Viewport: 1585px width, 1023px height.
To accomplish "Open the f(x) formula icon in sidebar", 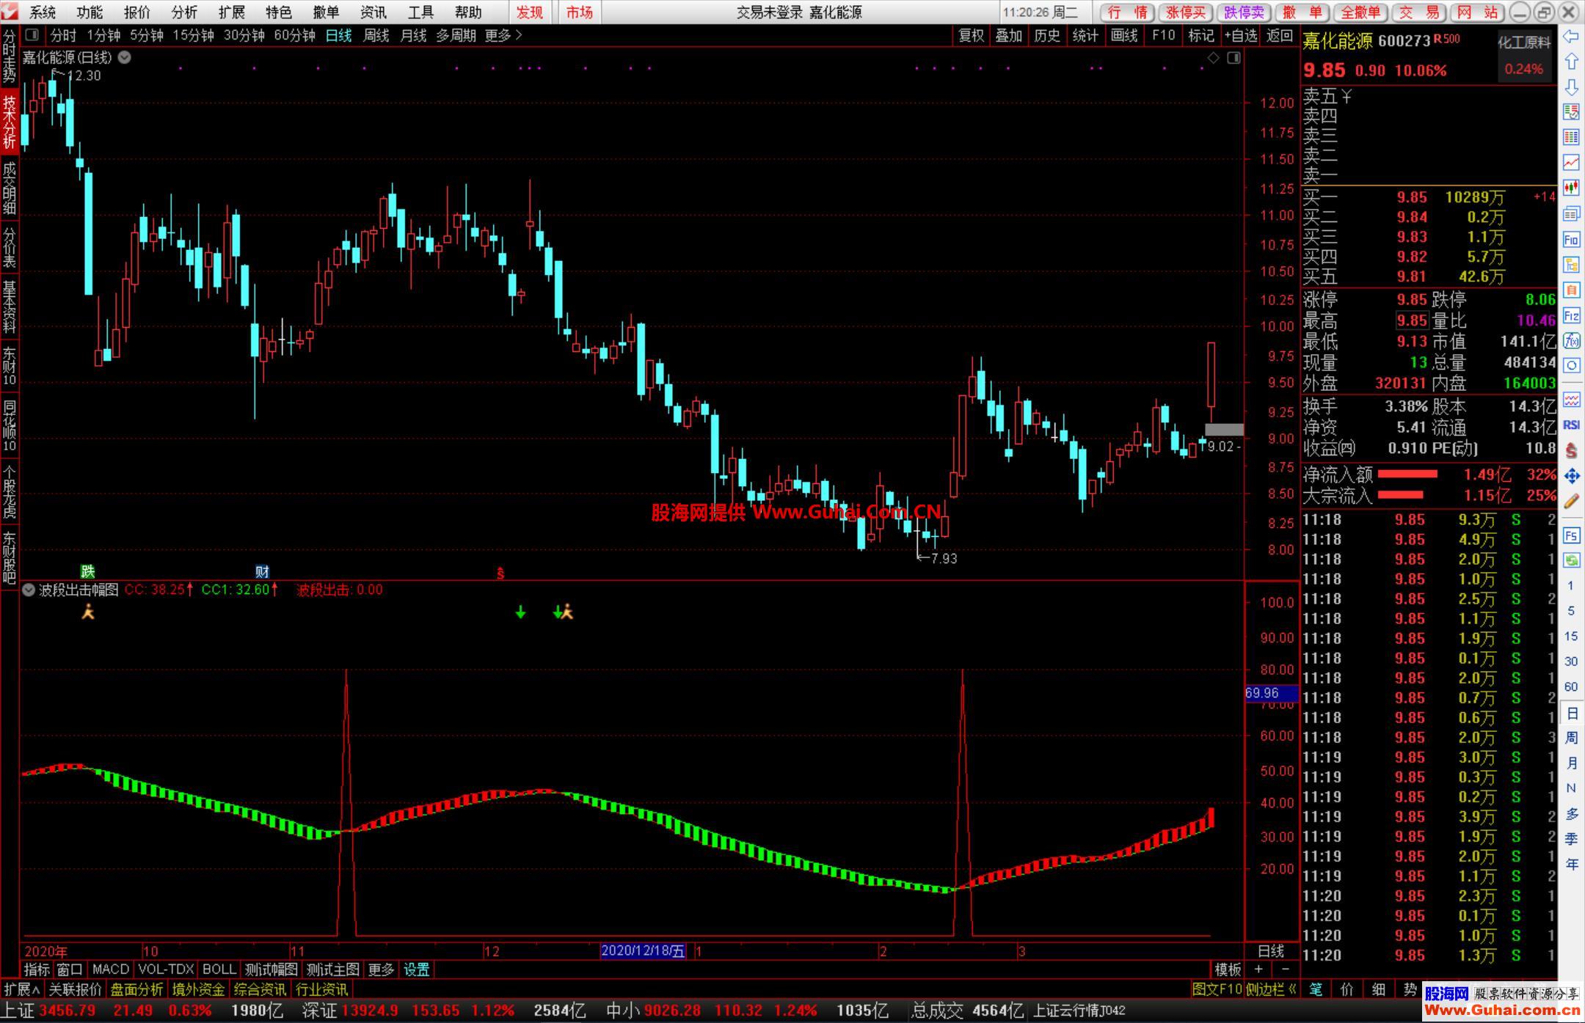I will click(x=1571, y=341).
